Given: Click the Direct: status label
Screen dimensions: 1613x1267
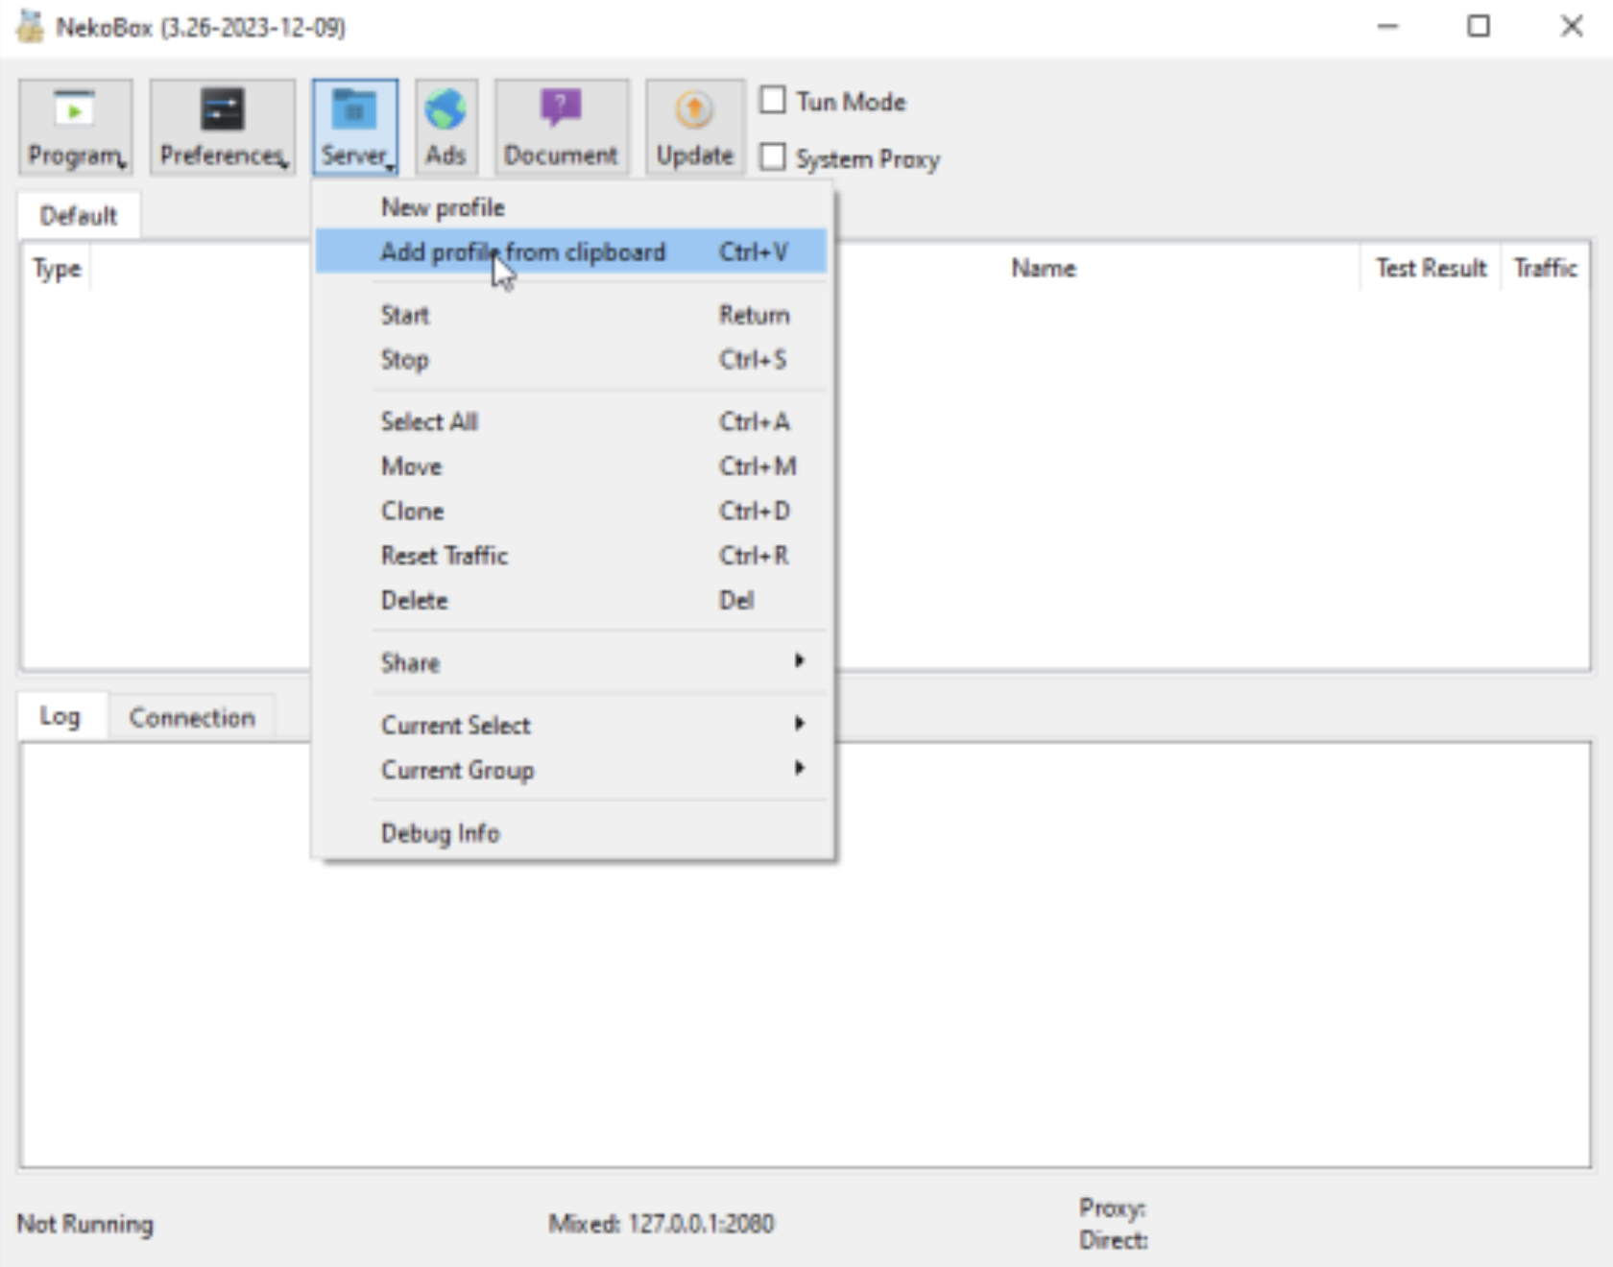Looking at the screenshot, I should pos(1114,1240).
